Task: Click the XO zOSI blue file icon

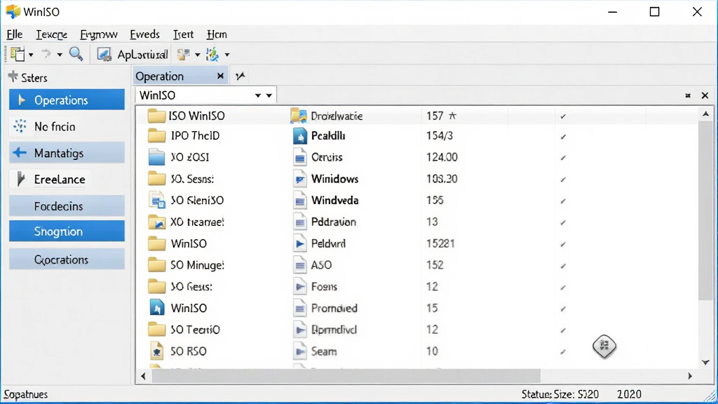Action: (156, 157)
